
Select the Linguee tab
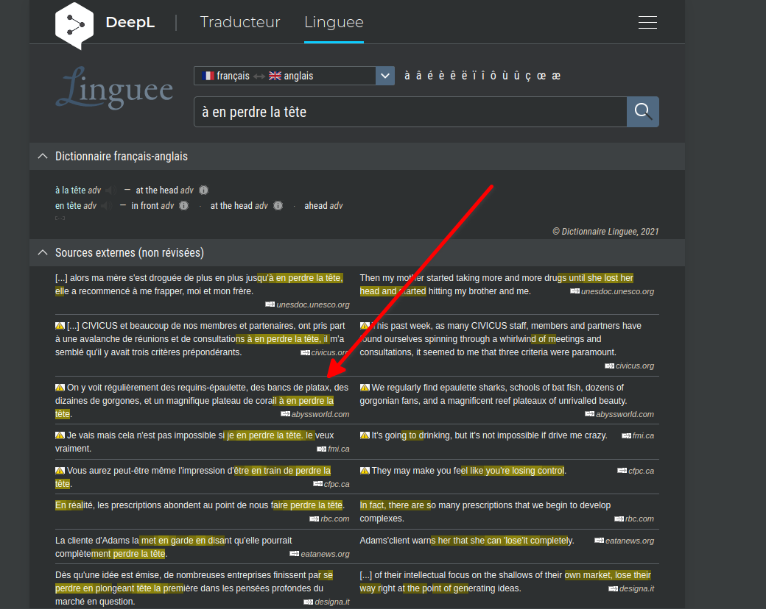[334, 22]
